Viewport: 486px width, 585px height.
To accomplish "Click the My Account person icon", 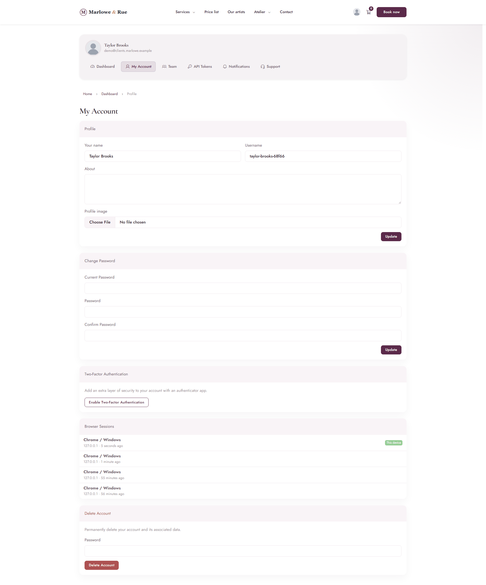I will 128,66.
